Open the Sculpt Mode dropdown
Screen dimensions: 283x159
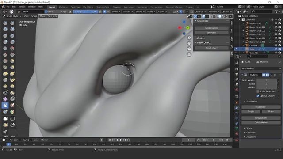12,16
